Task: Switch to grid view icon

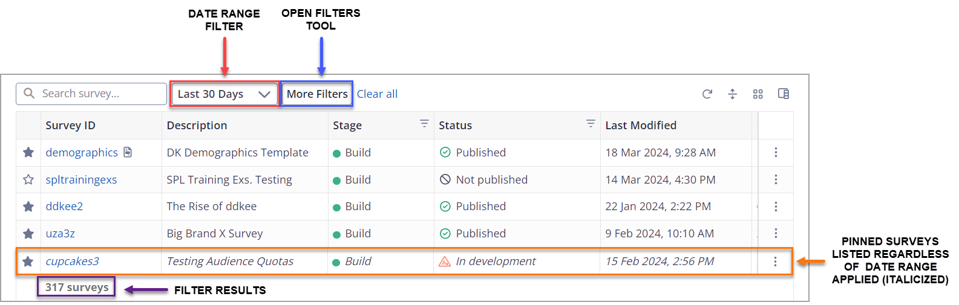Action: pyautogui.click(x=758, y=94)
